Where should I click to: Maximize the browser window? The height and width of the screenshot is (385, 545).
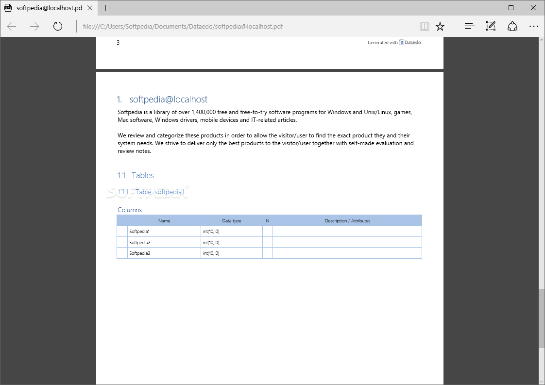(511, 8)
